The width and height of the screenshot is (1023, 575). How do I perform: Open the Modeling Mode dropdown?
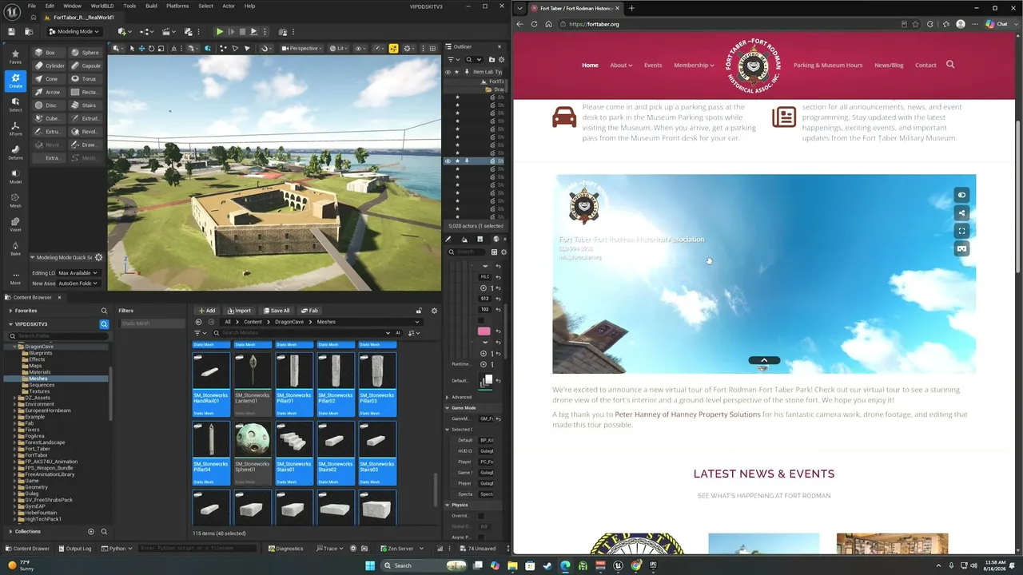click(74, 31)
